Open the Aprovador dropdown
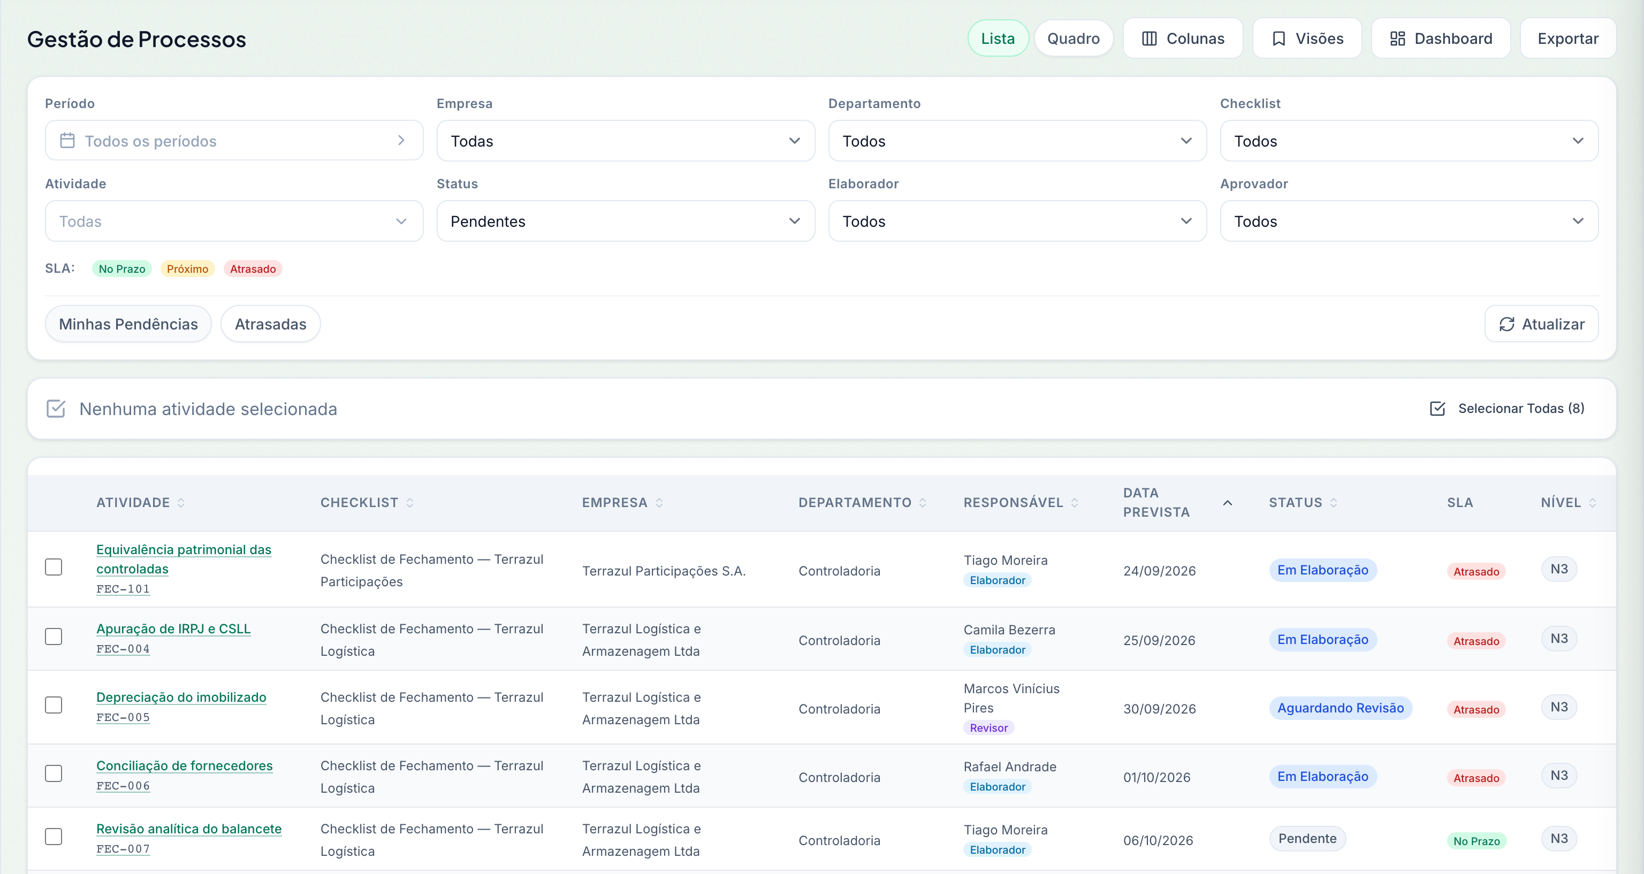This screenshot has width=1644, height=874. [1409, 221]
